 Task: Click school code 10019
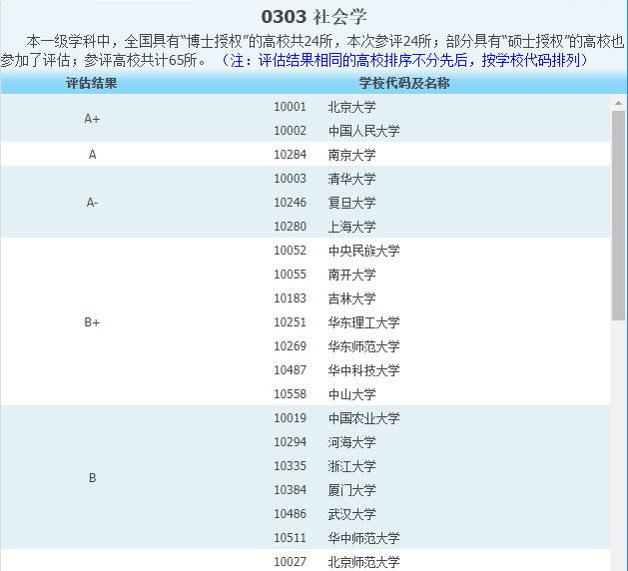pyautogui.click(x=290, y=418)
